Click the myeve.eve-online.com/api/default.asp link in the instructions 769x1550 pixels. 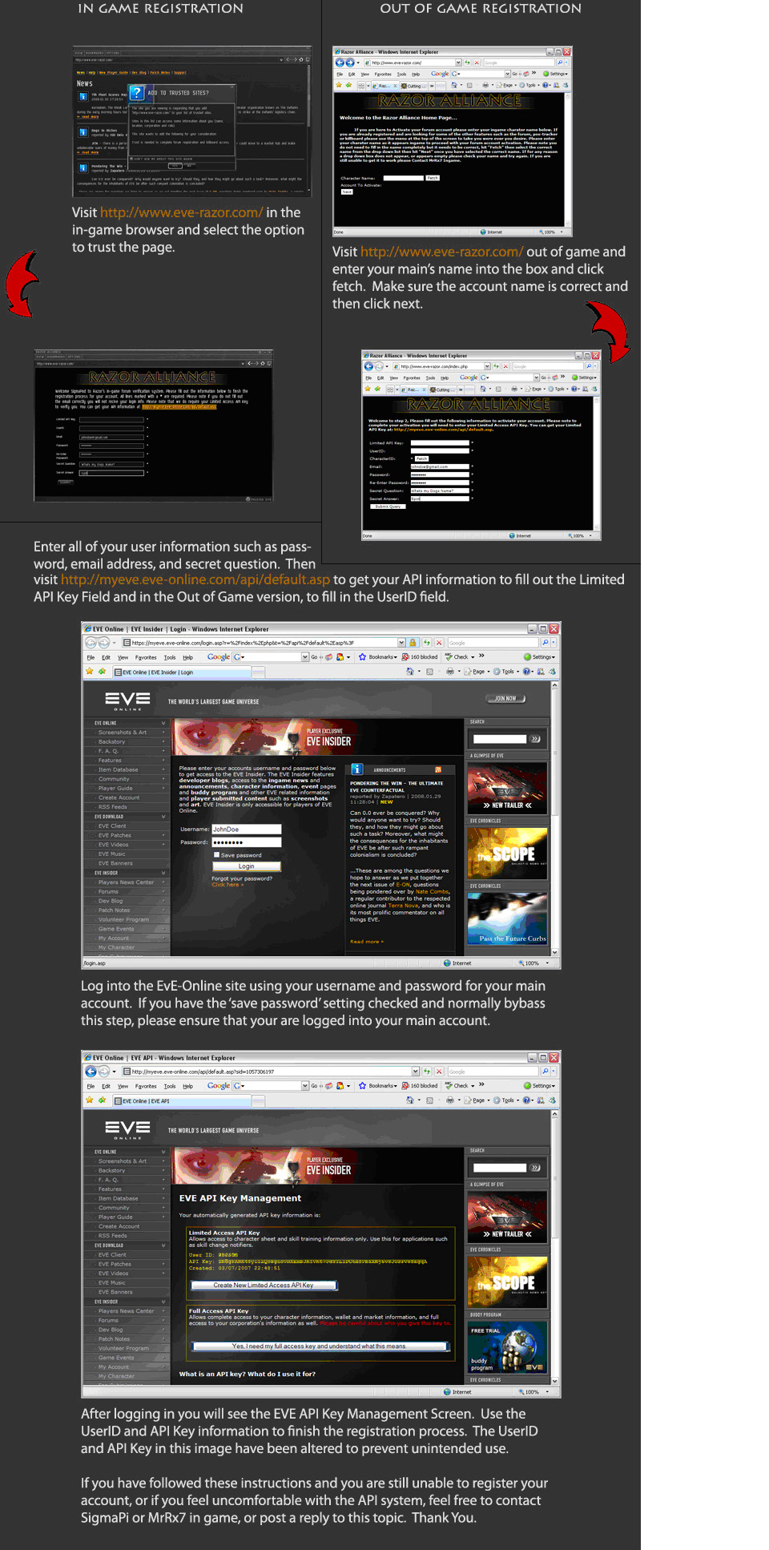(195, 579)
